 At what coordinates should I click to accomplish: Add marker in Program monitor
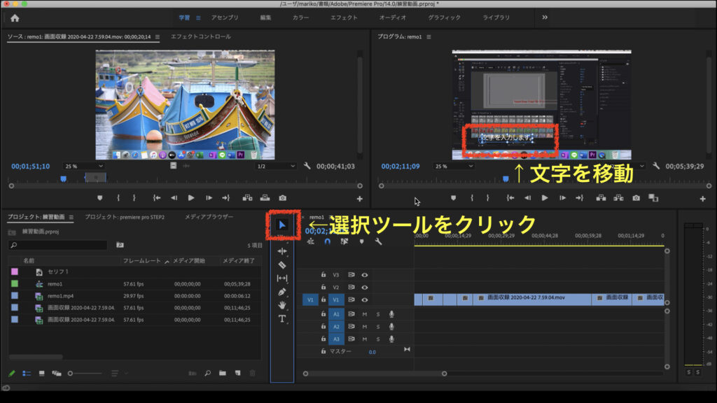(453, 198)
